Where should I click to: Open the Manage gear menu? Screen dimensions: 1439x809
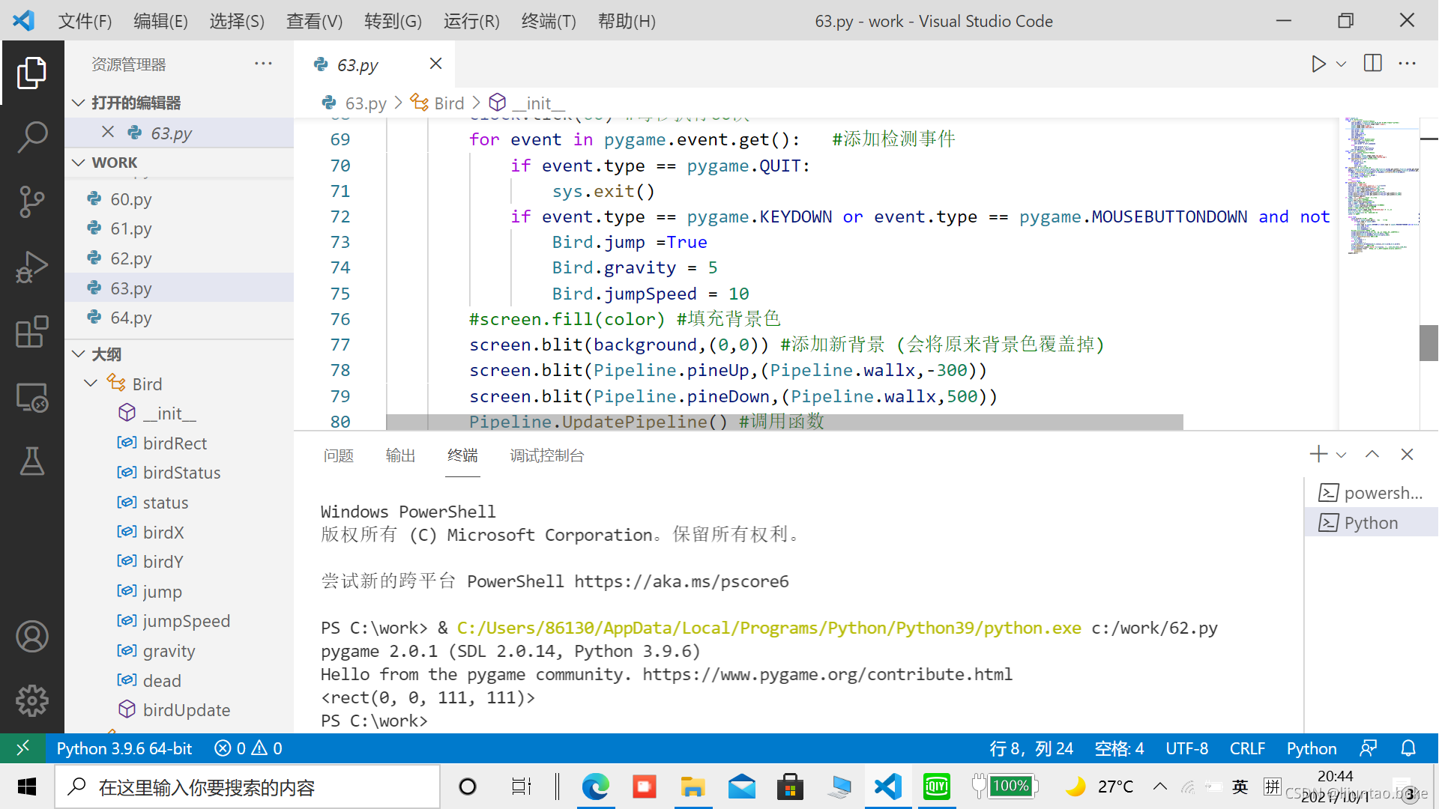point(32,700)
